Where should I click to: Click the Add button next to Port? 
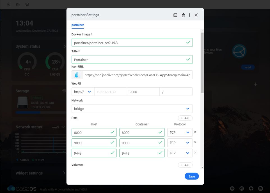tap(185, 118)
